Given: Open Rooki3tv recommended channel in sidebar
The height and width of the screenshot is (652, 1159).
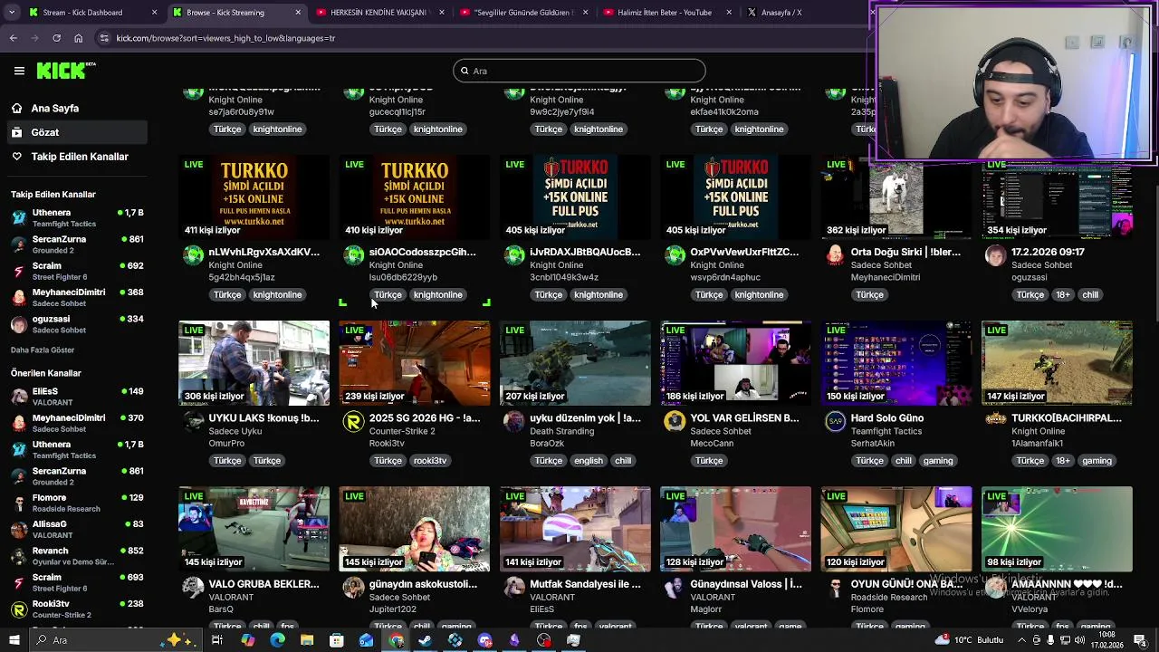Looking at the screenshot, I should 77,609.
